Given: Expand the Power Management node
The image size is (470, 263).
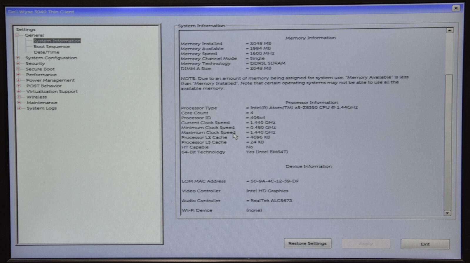Looking at the screenshot, I should 18,80.
